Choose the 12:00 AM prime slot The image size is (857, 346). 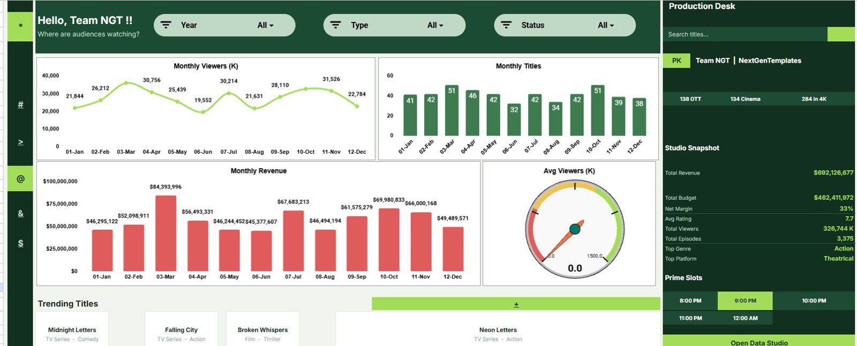click(x=745, y=318)
